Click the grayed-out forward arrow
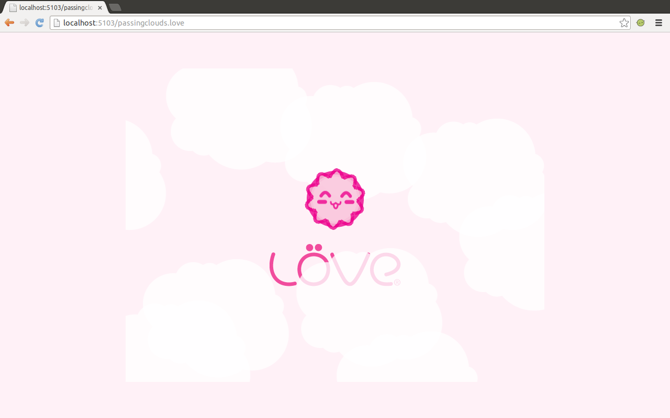Image resolution: width=670 pixels, height=418 pixels. coord(24,22)
